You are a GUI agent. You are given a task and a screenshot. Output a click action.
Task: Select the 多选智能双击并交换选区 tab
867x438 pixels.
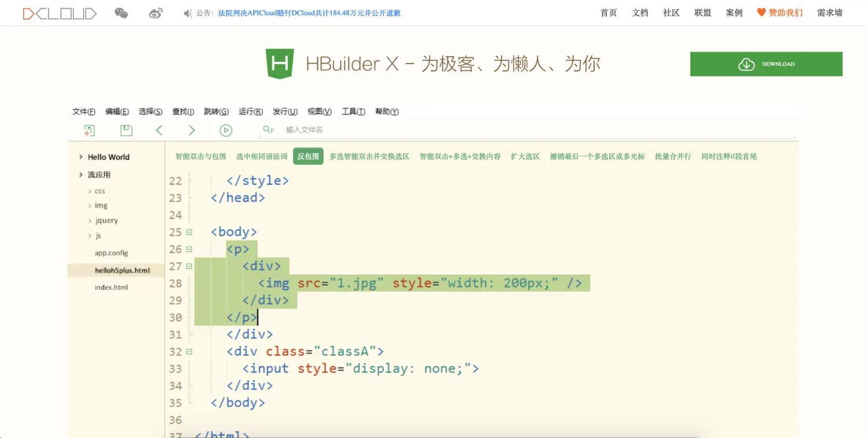coord(369,156)
